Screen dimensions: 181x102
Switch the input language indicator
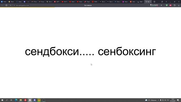(168, 100)
